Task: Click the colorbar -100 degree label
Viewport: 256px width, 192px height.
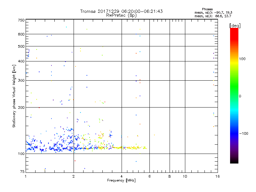Action: (244, 133)
